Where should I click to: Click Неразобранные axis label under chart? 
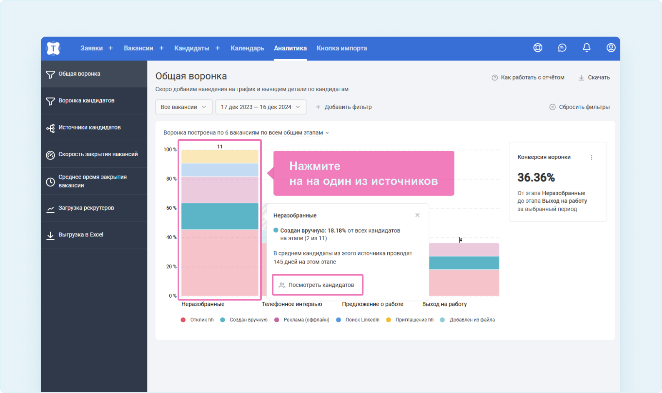[x=203, y=304]
